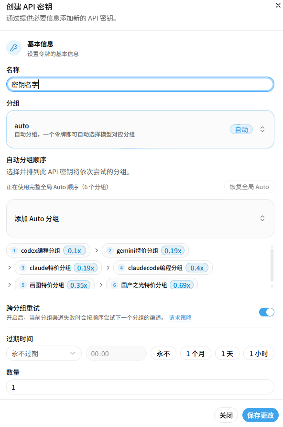Toggle the 跨分组重试 switch
Image resolution: width=283 pixels, height=427 pixels.
(x=267, y=312)
